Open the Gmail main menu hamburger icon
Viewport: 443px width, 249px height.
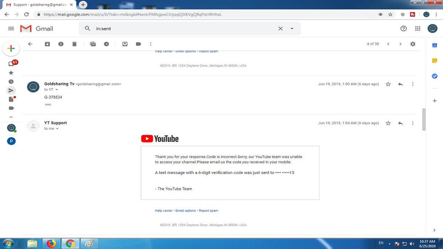pos(11,28)
